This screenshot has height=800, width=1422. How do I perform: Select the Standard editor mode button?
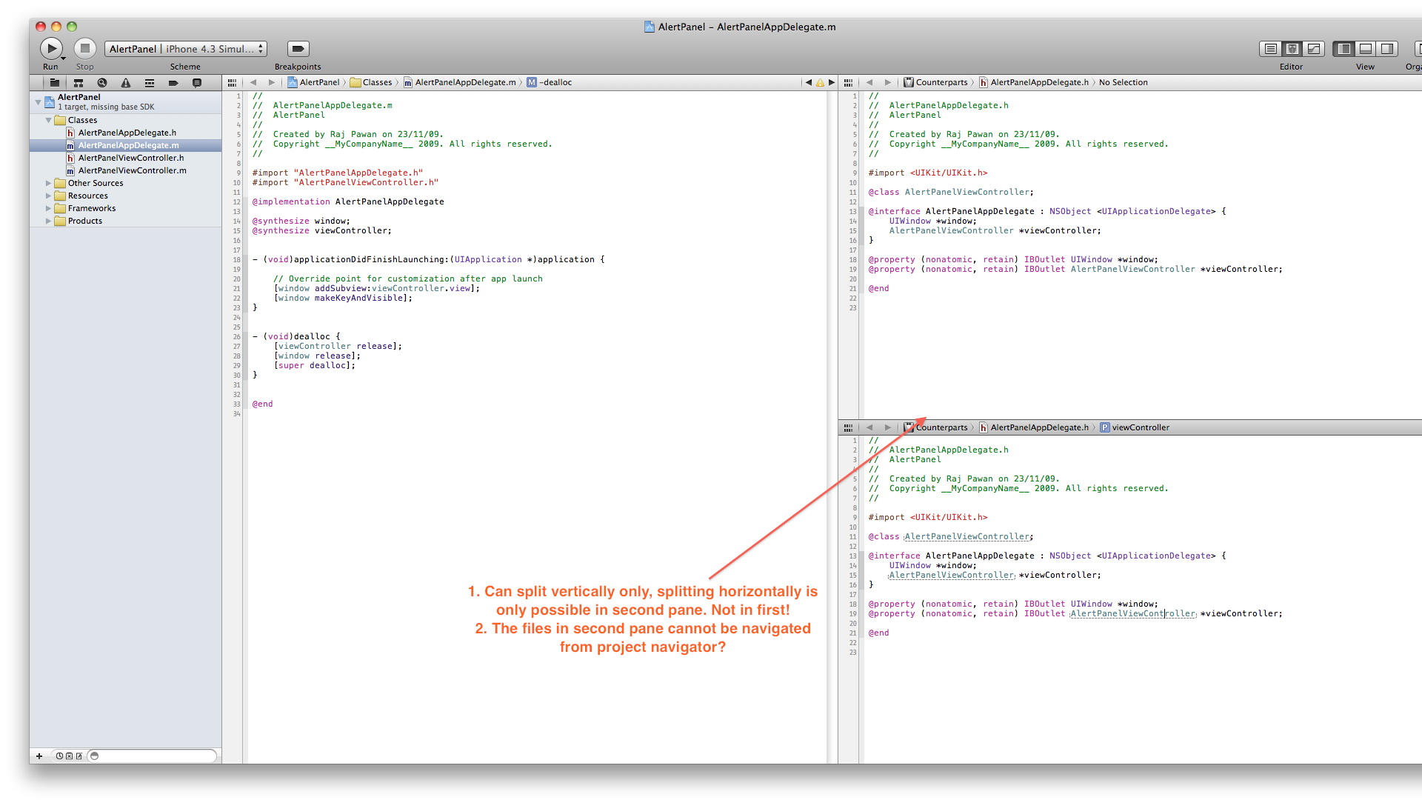click(x=1270, y=49)
